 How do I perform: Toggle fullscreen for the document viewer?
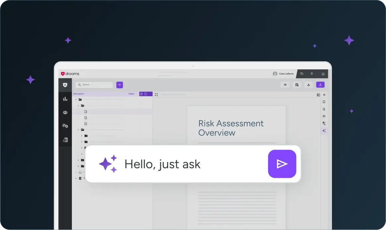point(156,95)
